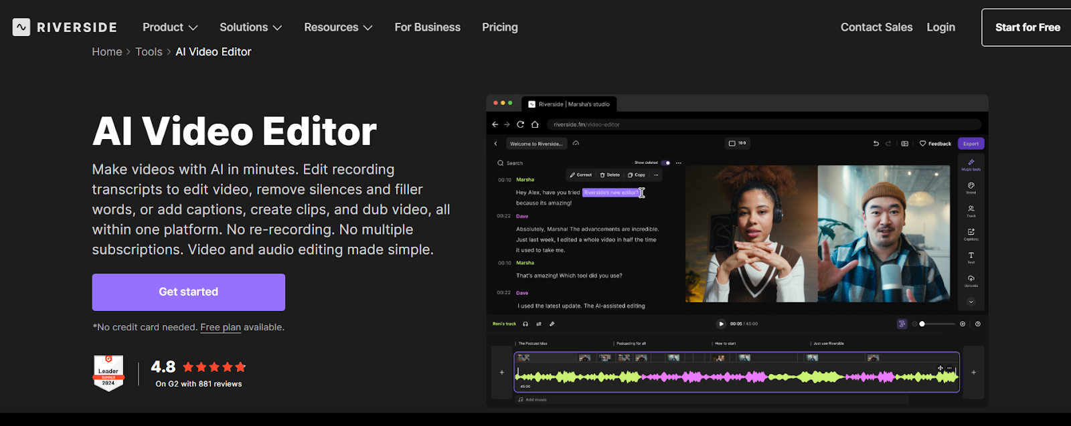Open the popup toolbar's more options
This screenshot has height=426, width=1071.
[x=656, y=175]
